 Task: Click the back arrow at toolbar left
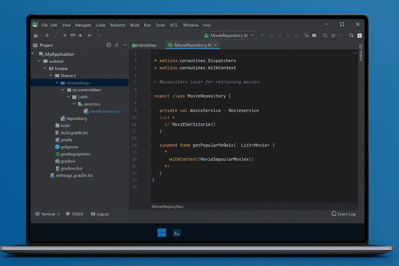[48, 35]
